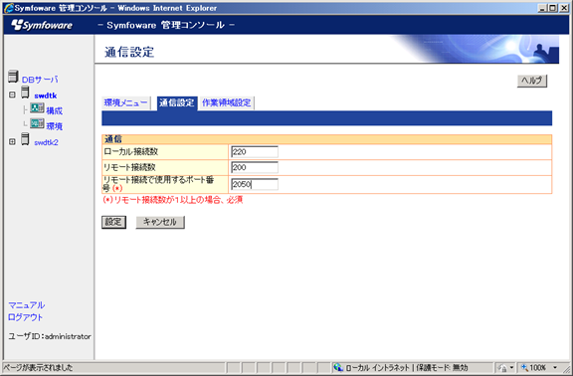Maximize the Internet Explorer window
The image size is (573, 376).
(553, 8)
